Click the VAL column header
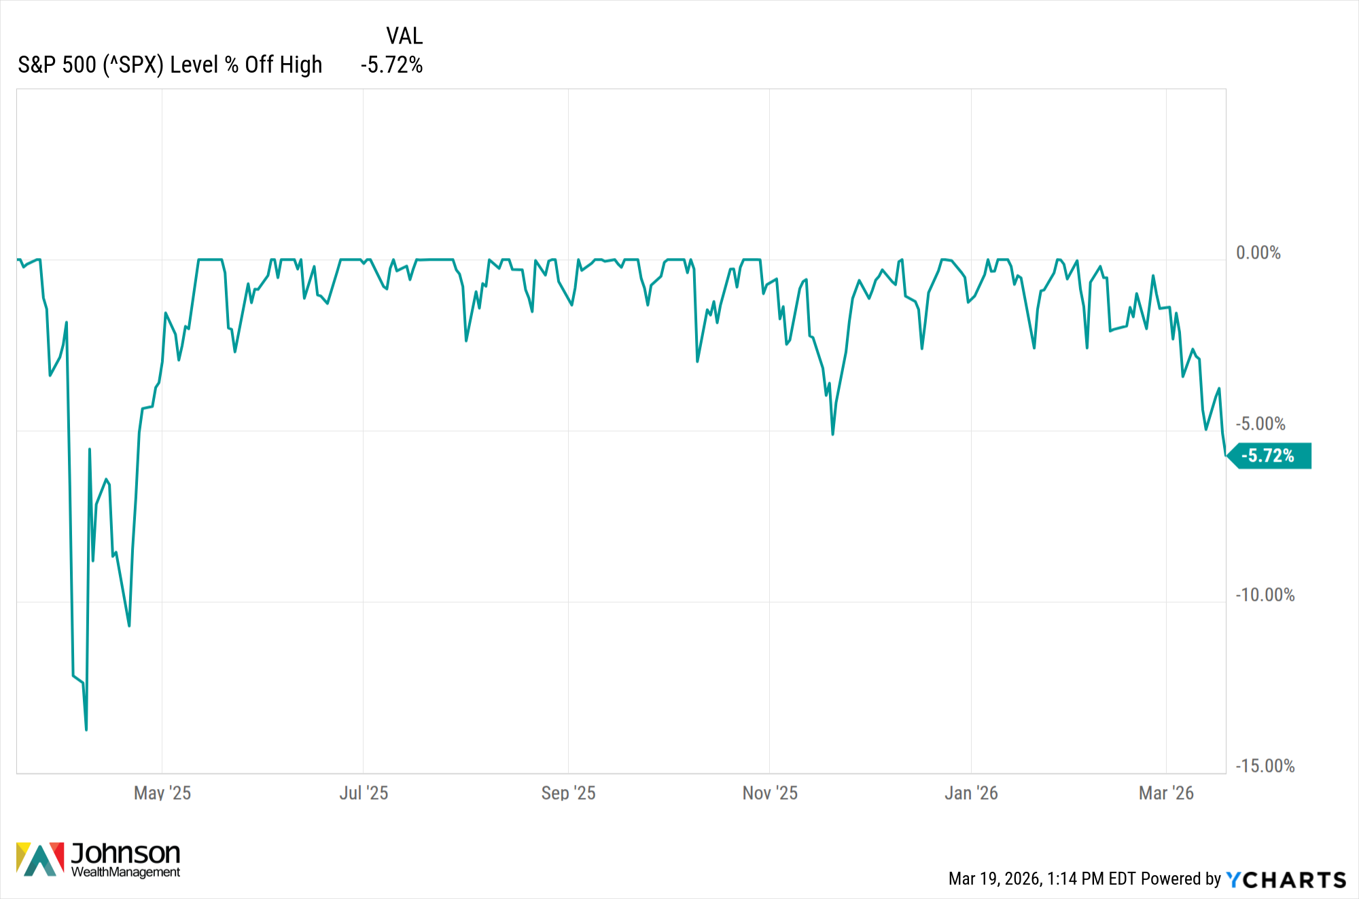1359x899 pixels. coord(404,35)
